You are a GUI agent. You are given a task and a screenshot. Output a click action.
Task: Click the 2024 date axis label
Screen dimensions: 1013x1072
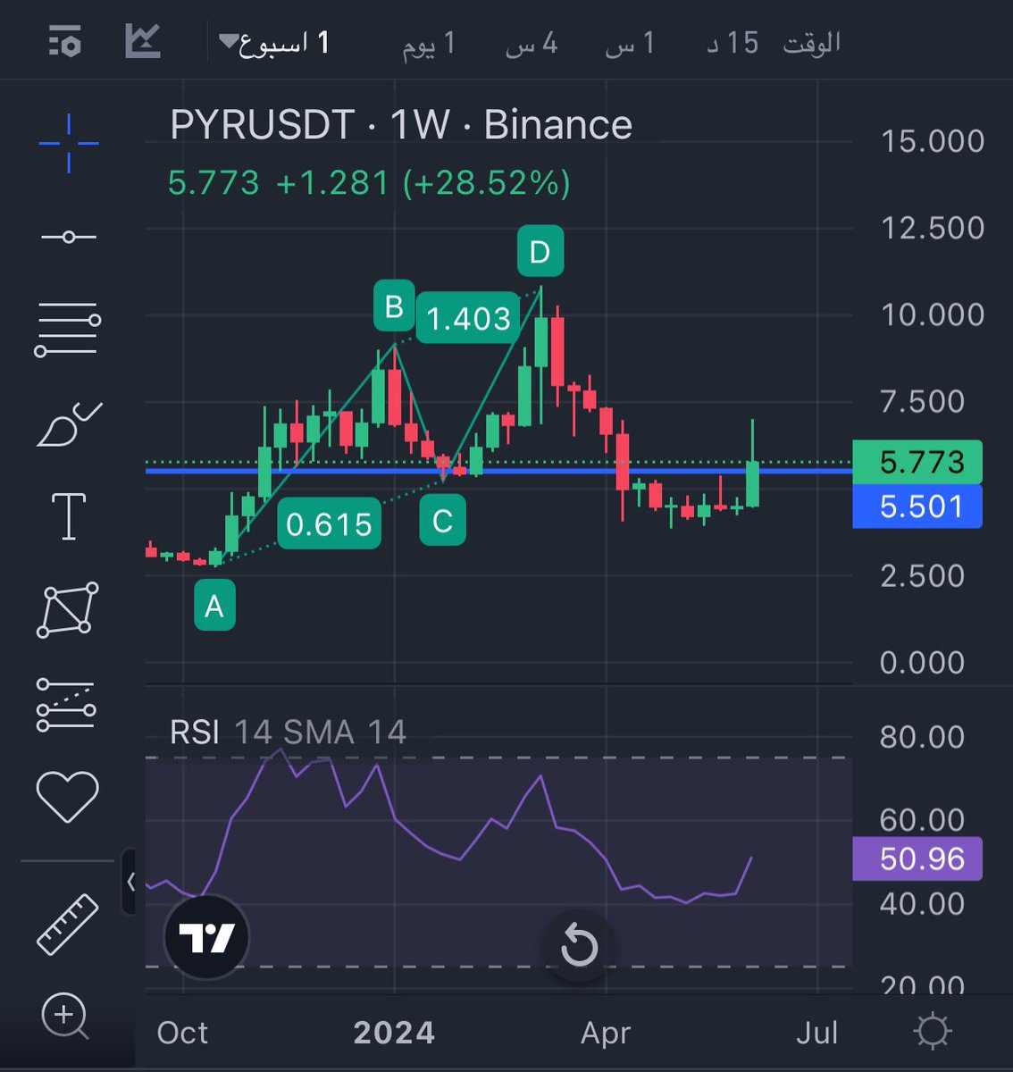[x=394, y=1033]
